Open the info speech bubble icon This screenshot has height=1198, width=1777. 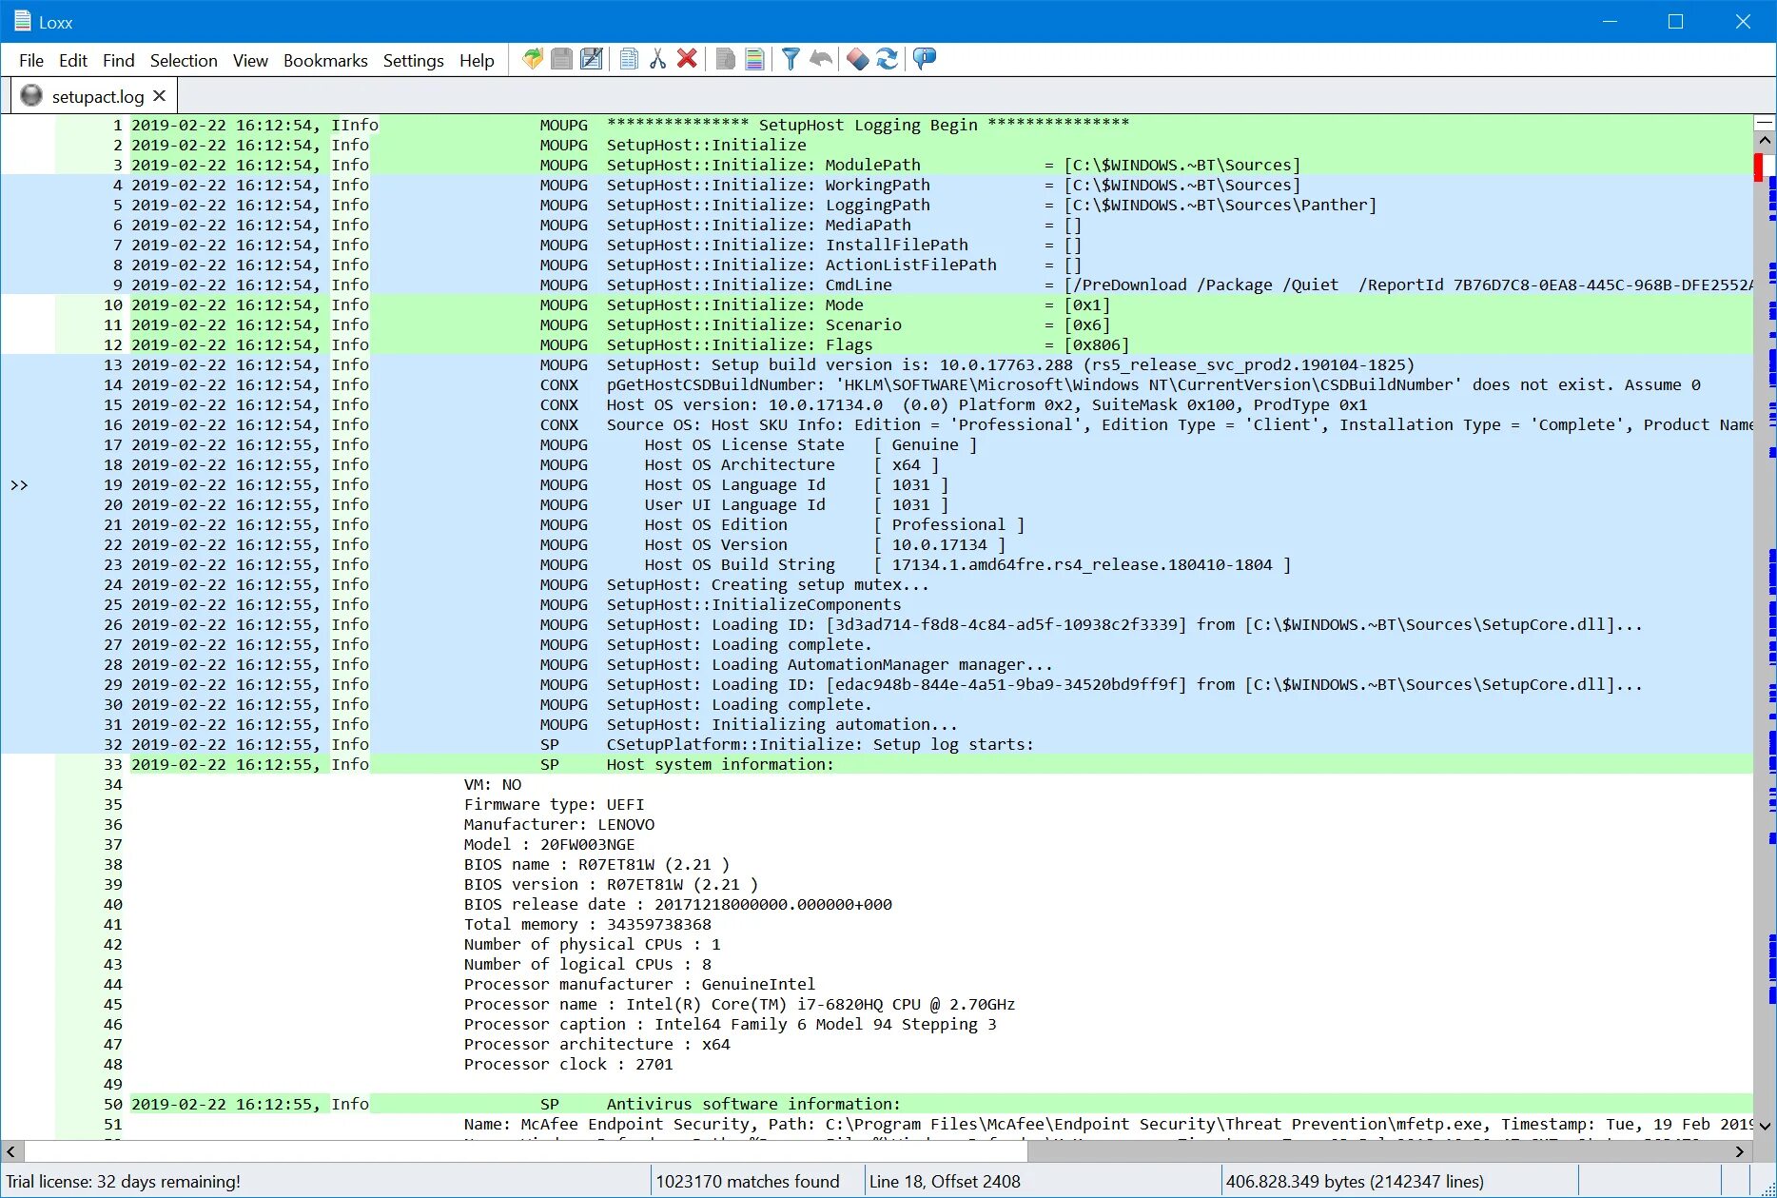[x=925, y=59]
